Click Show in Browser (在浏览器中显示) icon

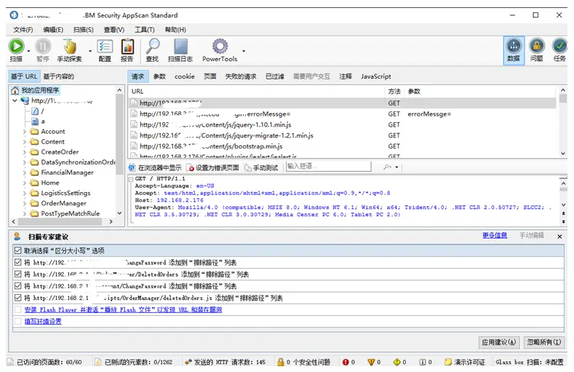point(132,167)
